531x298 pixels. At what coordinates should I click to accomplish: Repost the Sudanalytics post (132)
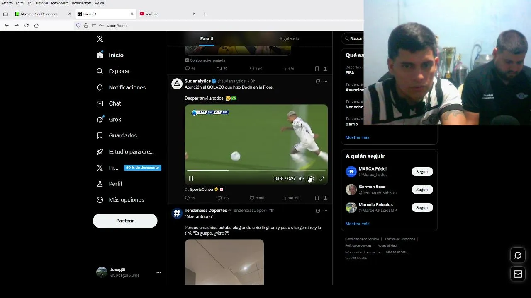click(x=223, y=198)
